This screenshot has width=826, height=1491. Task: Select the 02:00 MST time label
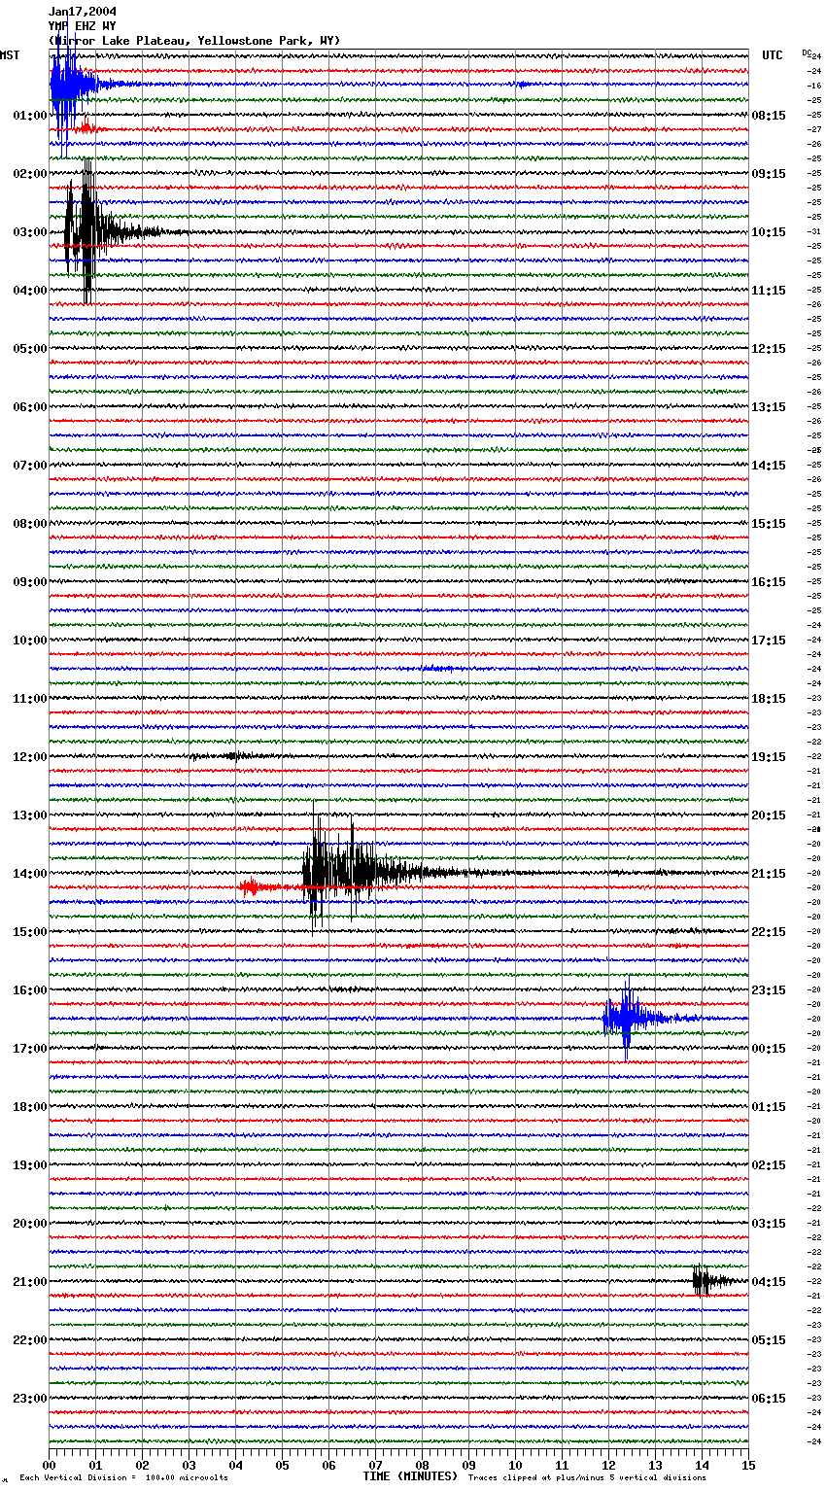coord(30,174)
